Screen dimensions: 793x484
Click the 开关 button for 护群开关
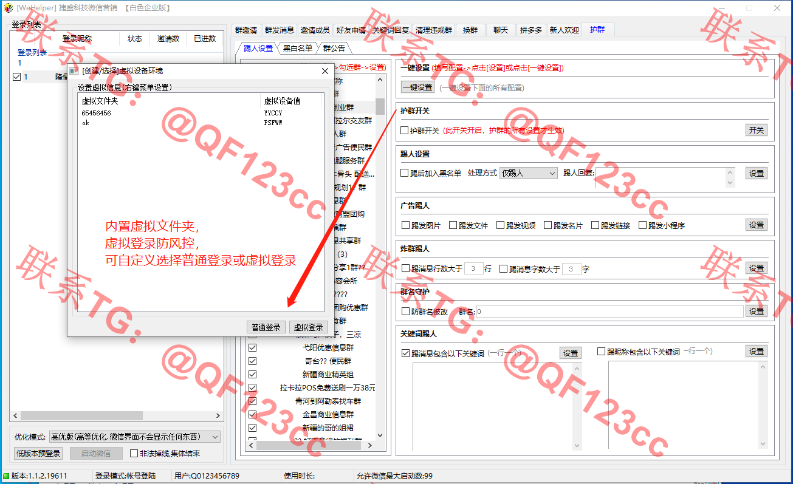pyautogui.click(x=757, y=130)
